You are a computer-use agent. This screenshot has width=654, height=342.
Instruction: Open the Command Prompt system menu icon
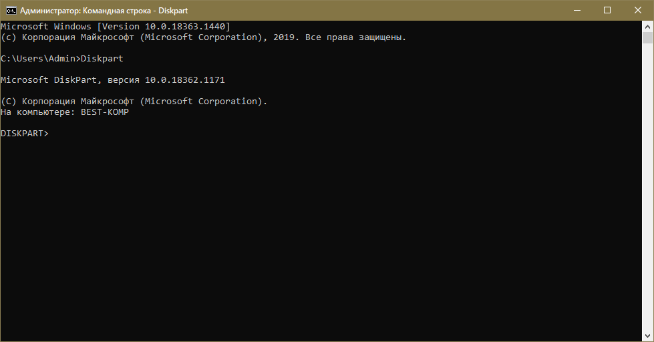coord(11,11)
